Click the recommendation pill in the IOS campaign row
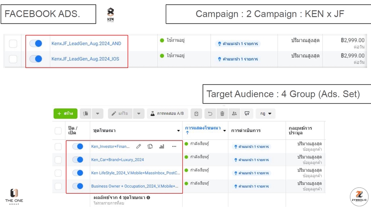The width and height of the screenshot is (371, 209). click(238, 59)
